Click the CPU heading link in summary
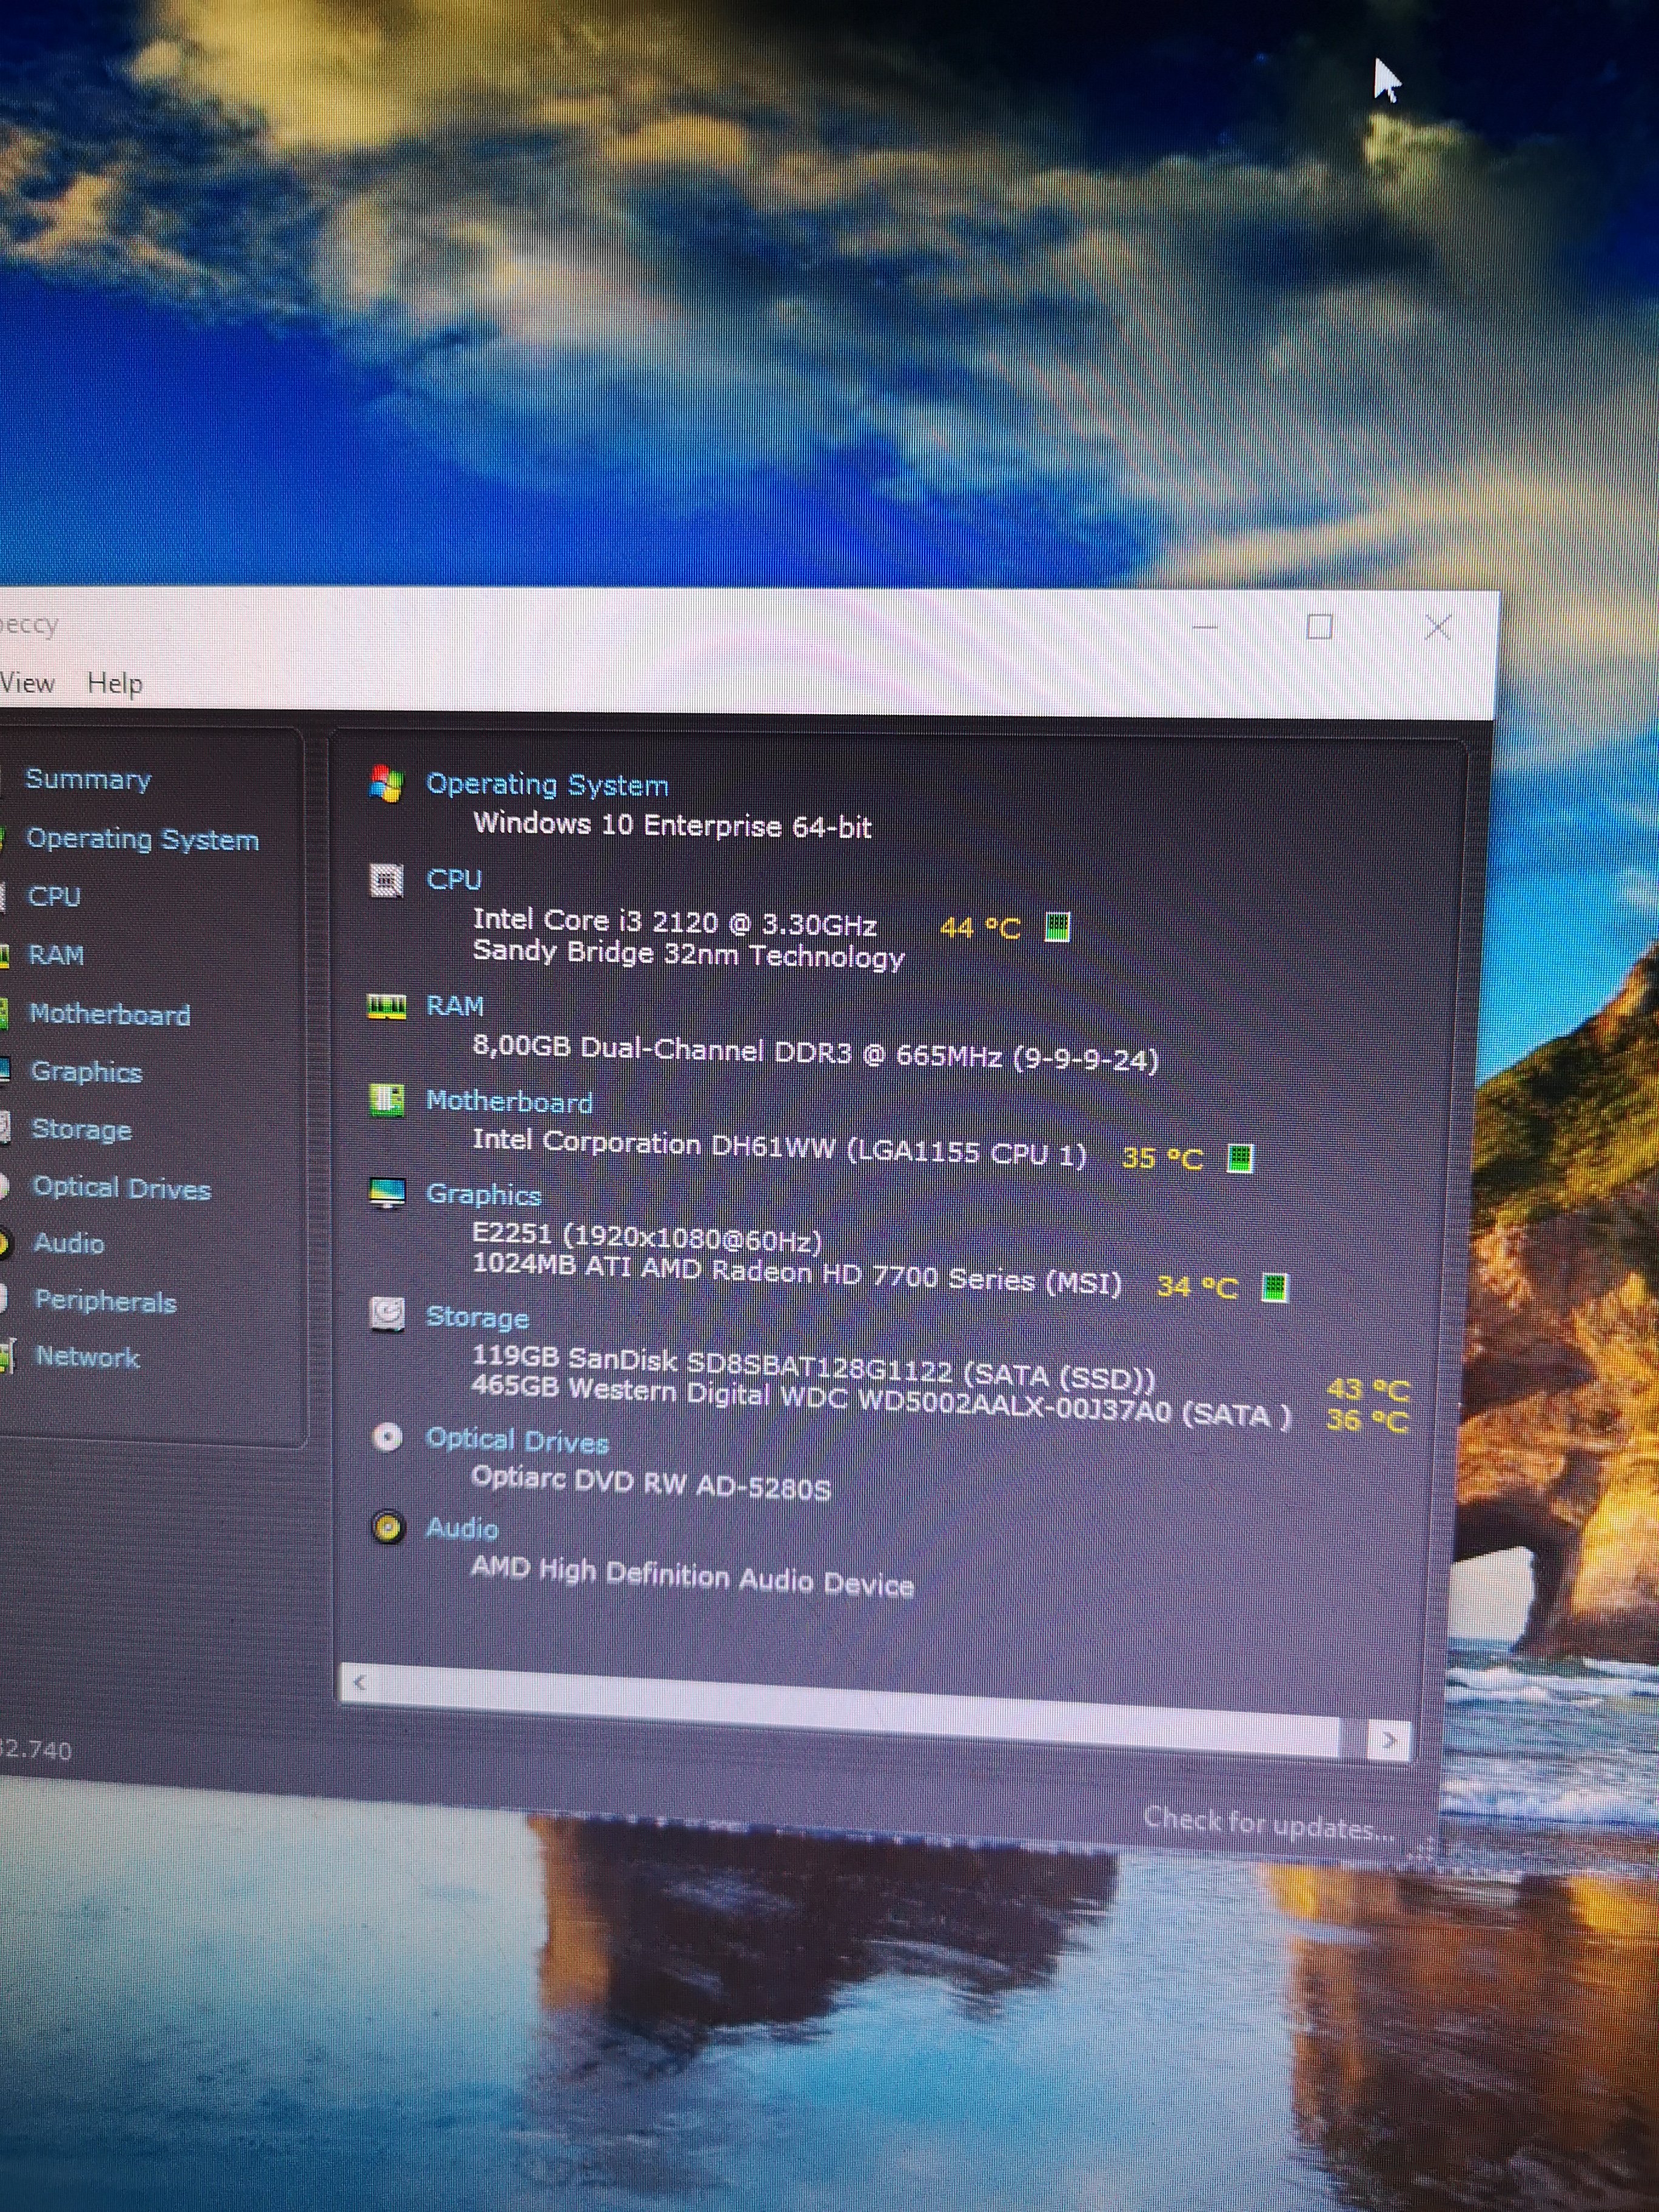 pos(454,880)
